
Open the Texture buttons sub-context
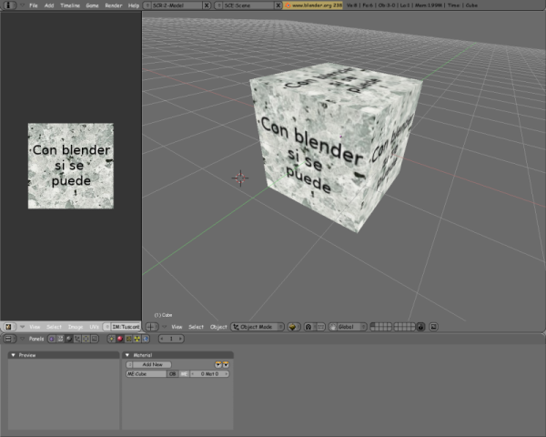tap(128, 339)
